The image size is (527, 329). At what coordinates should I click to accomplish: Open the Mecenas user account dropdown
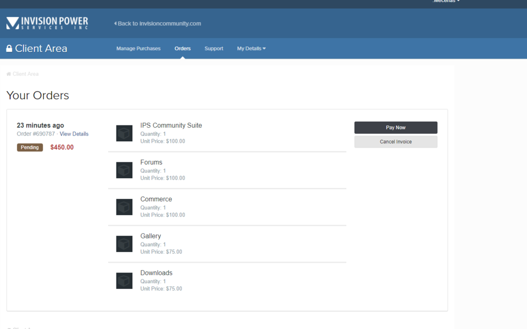coord(446,2)
